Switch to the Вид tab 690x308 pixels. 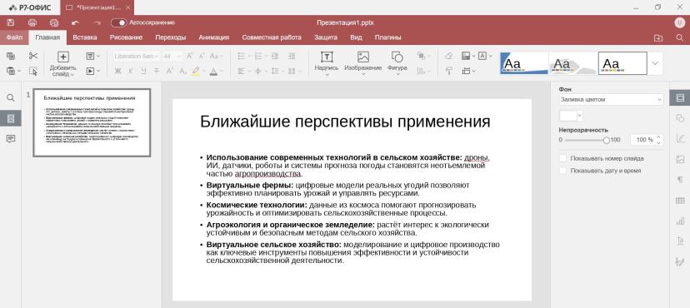click(x=356, y=37)
